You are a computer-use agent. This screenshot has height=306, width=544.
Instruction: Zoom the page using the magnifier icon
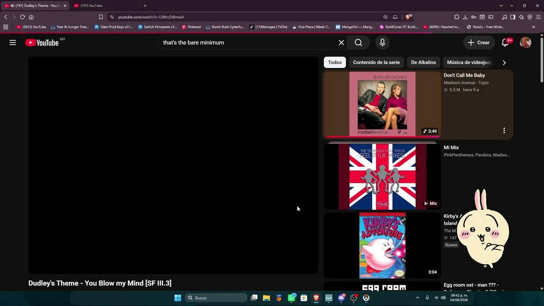click(385, 17)
